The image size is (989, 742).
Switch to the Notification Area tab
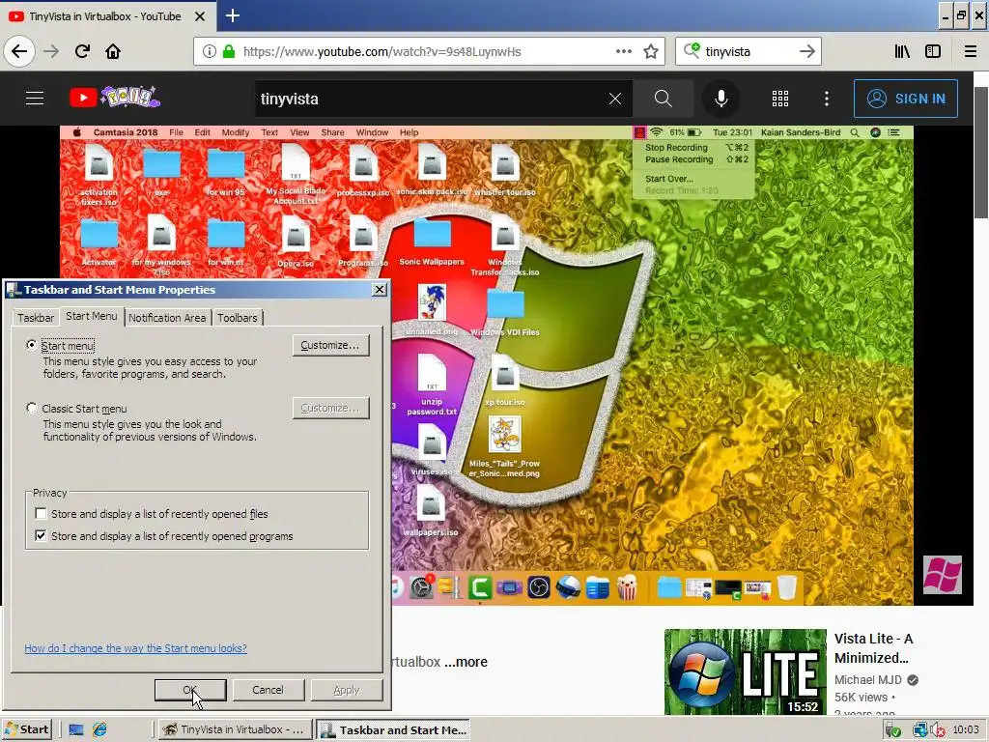[x=167, y=317]
